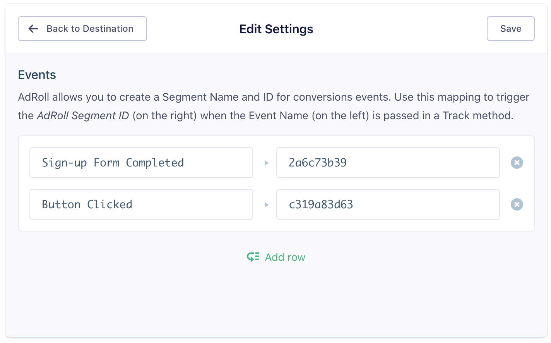This screenshot has height=343, width=551.
Task: Click the remove icon next to c319a83d63
Action: [x=517, y=204]
